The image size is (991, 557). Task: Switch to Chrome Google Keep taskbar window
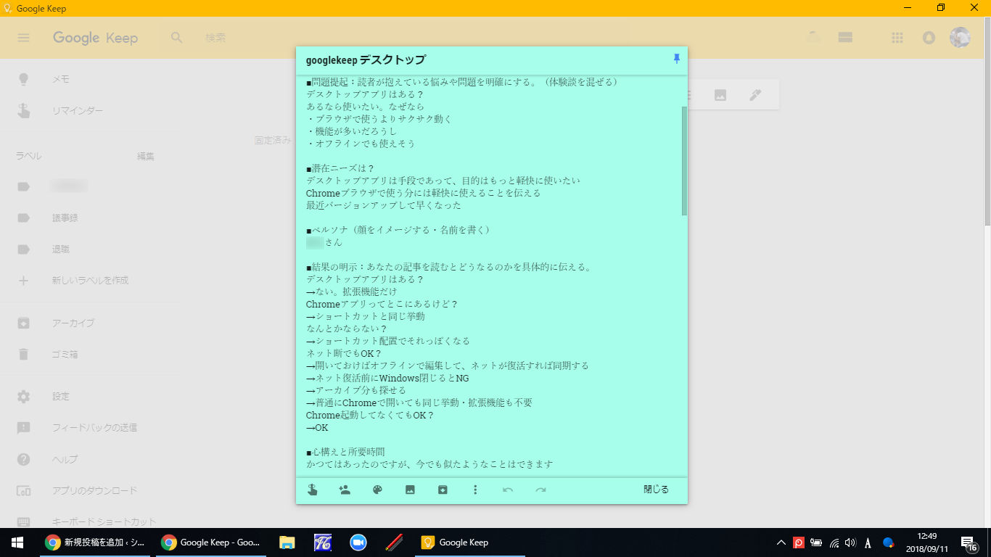tap(211, 542)
